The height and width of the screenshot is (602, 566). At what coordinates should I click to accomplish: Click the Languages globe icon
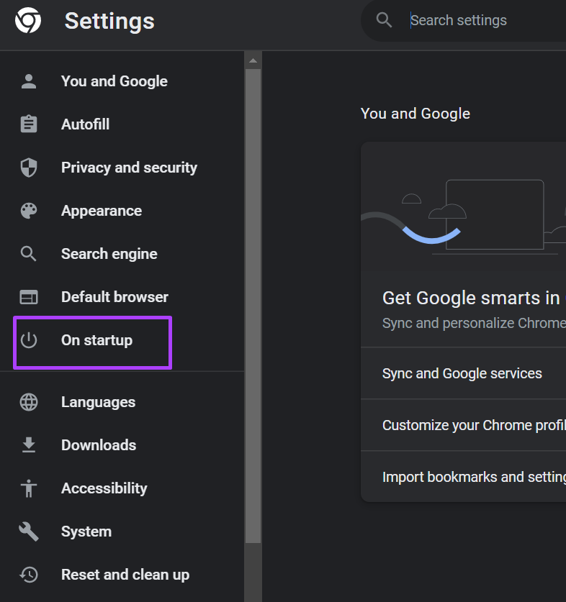pos(29,402)
